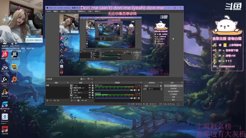Move selected source down in Sources list
The image size is (246, 138).
(86, 101)
